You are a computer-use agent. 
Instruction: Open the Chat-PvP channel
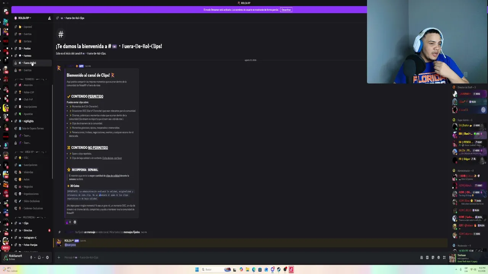tap(31, 99)
